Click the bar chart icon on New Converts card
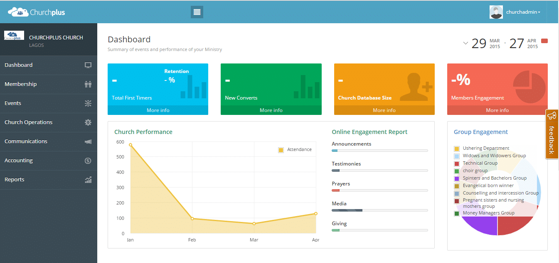Screen dimensions: 559x263 click(x=307, y=87)
